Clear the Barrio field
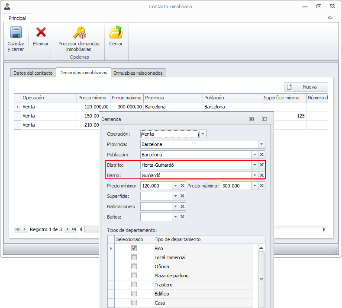The image size is (342, 308). tap(261, 175)
